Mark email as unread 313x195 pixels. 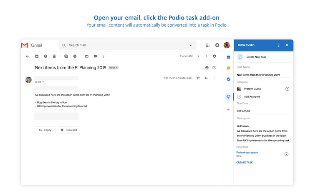tap(66, 56)
